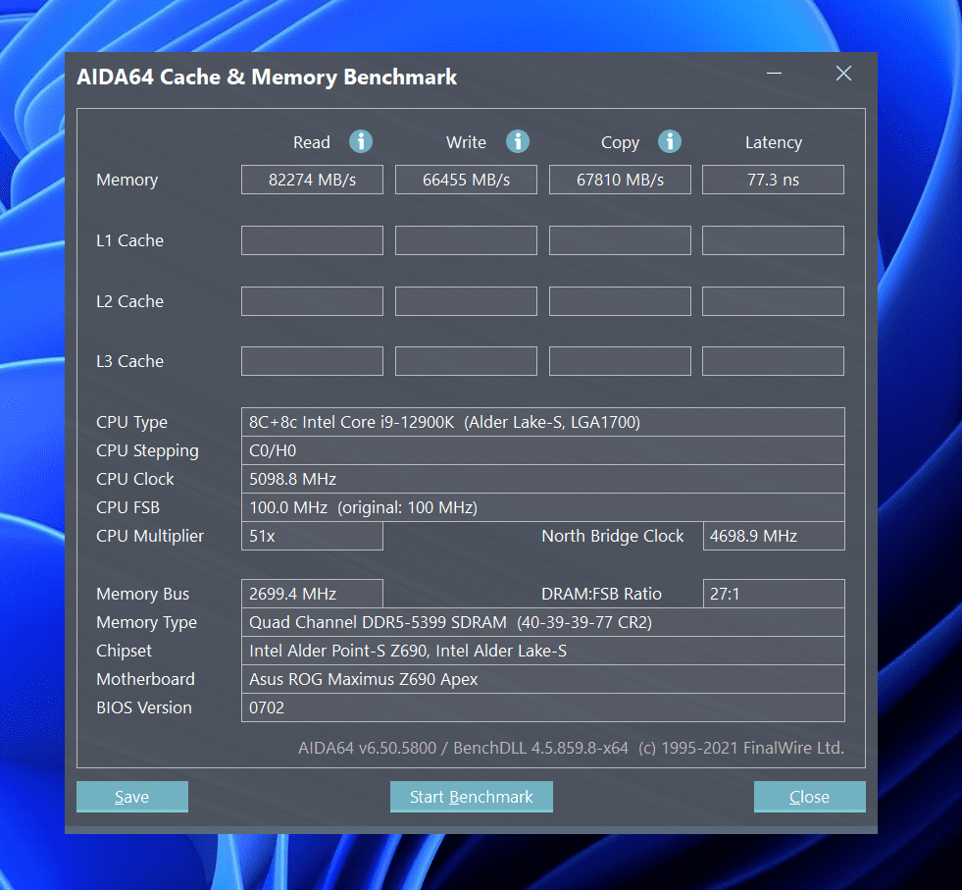Click the empty L1 Cache Copy field
The height and width of the screenshot is (890, 962).
tap(620, 240)
